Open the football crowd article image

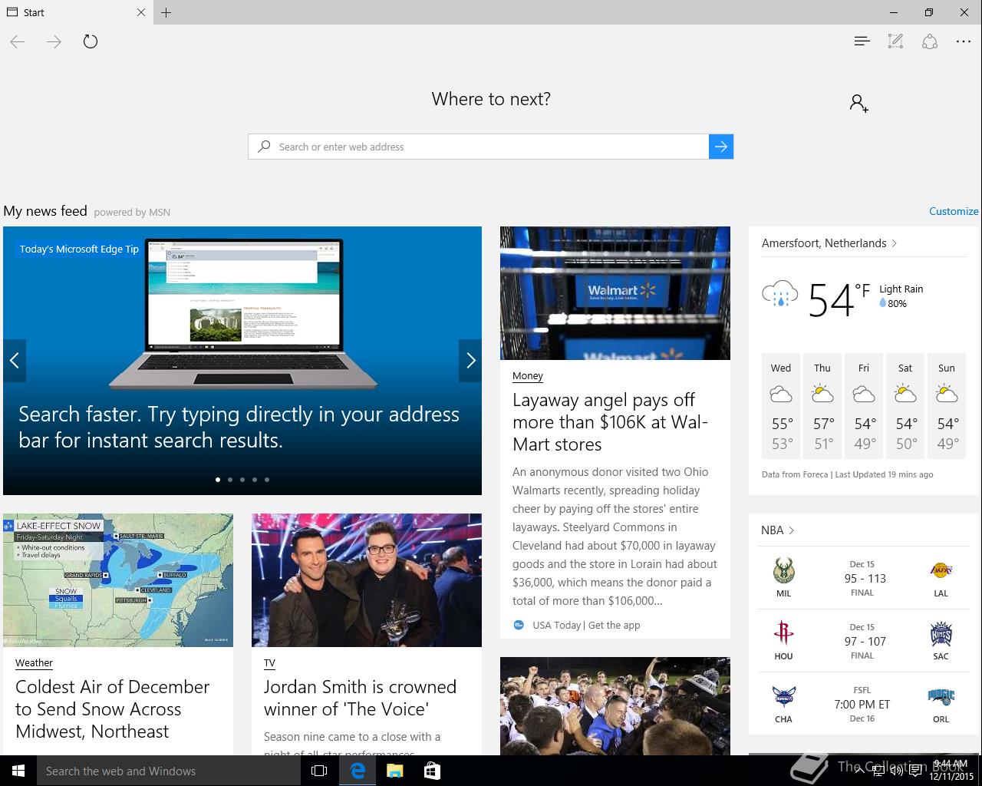point(615,706)
